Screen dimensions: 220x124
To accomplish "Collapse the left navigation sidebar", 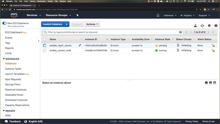I will pos(38,41).
